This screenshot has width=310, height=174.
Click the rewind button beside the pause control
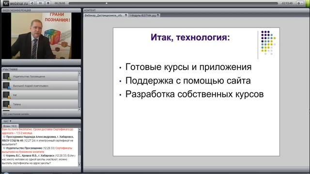pyautogui.click(x=32, y=3)
